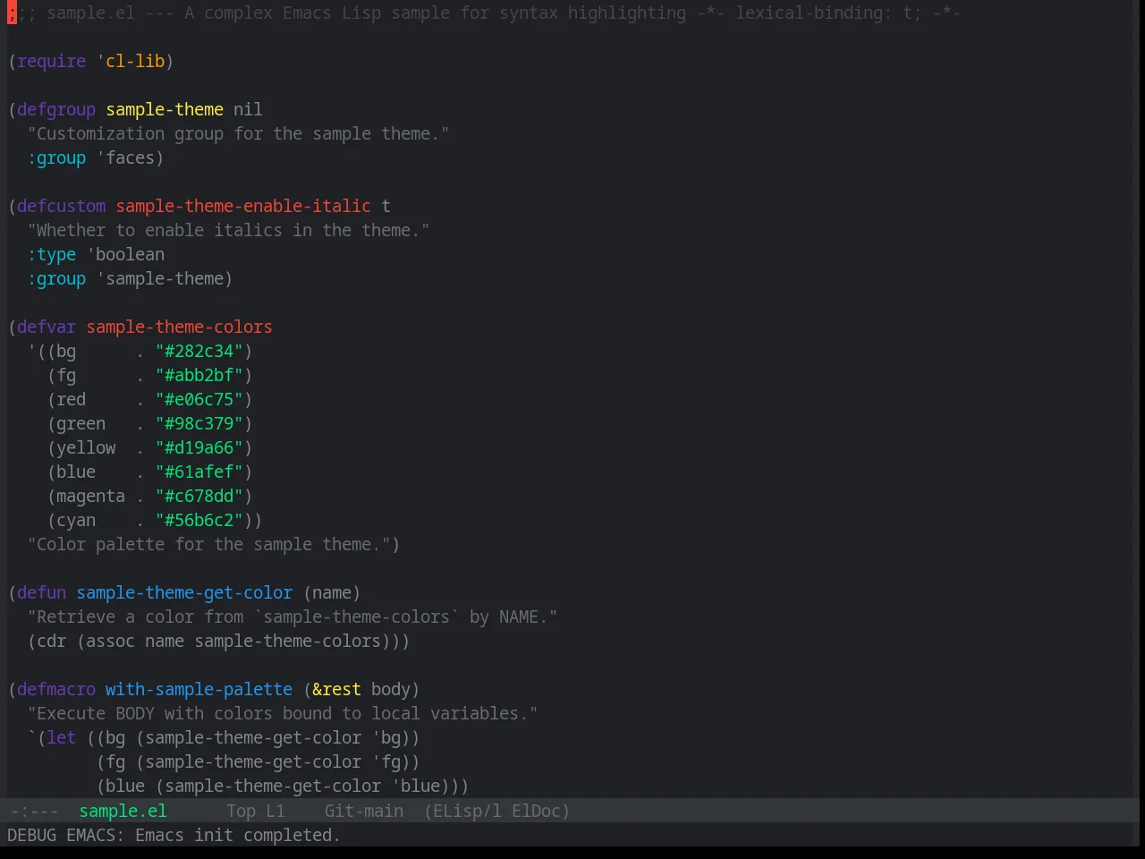
Task: Click ':group' keyword before 'sample-theme
Action: 56,278
